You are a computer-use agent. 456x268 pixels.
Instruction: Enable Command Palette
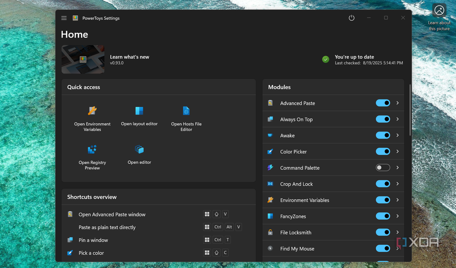coord(383,167)
